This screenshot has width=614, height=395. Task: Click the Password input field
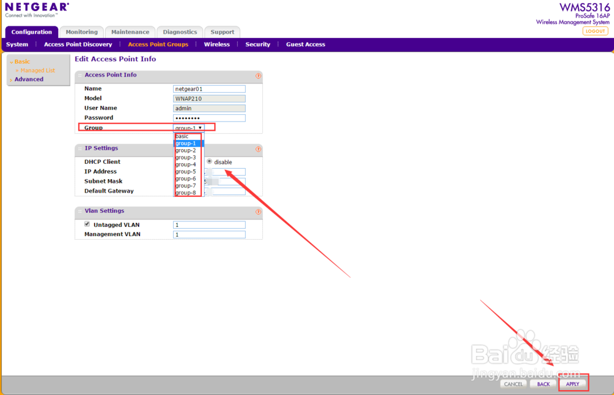click(x=209, y=118)
